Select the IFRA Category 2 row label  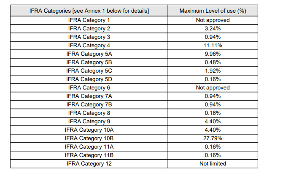[x=89, y=29]
